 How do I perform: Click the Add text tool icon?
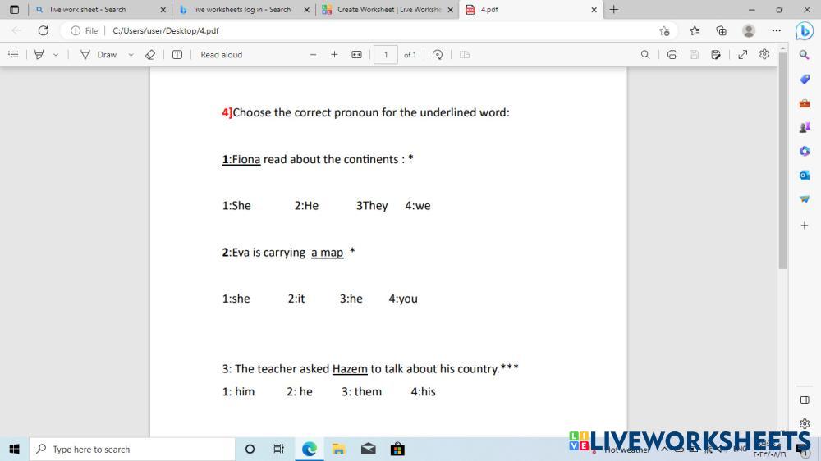[x=177, y=55]
